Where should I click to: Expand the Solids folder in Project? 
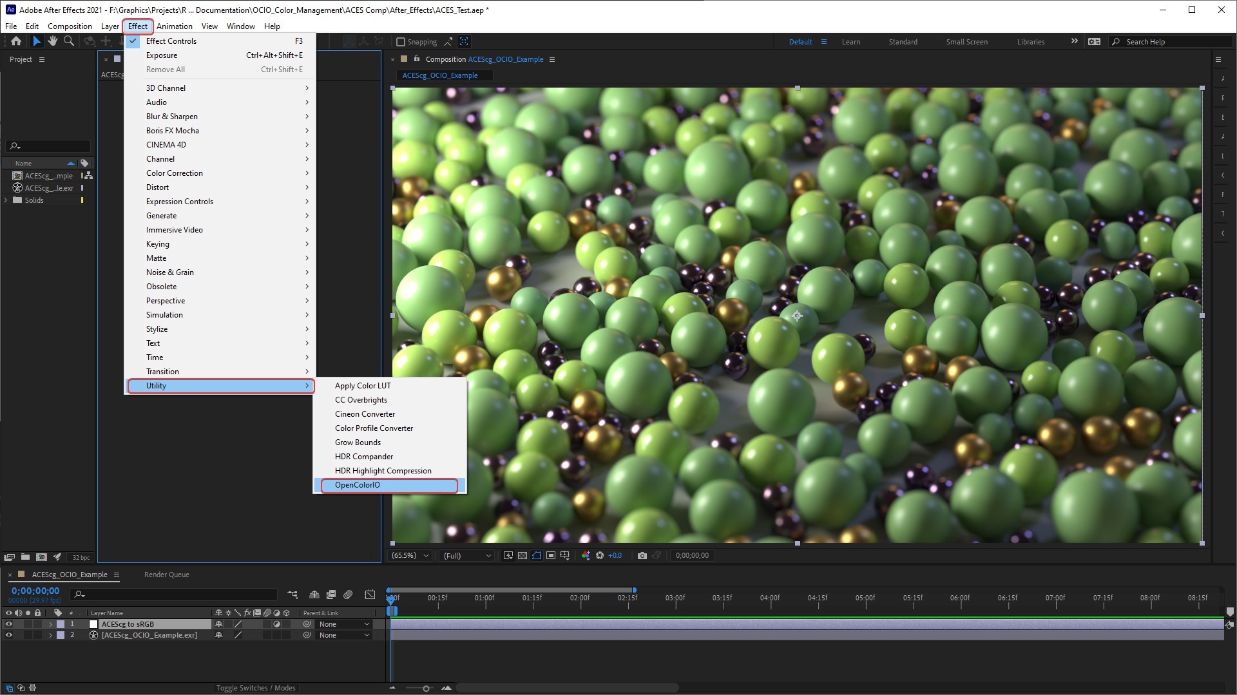click(6, 200)
